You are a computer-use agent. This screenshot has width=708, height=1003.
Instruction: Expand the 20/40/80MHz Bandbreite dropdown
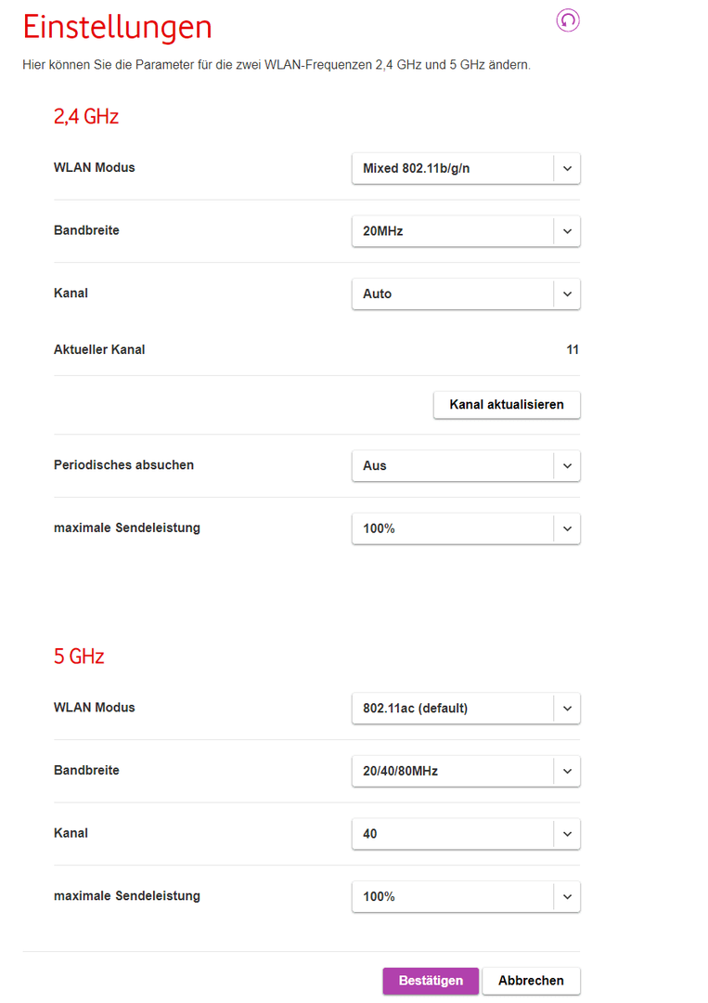coord(466,771)
